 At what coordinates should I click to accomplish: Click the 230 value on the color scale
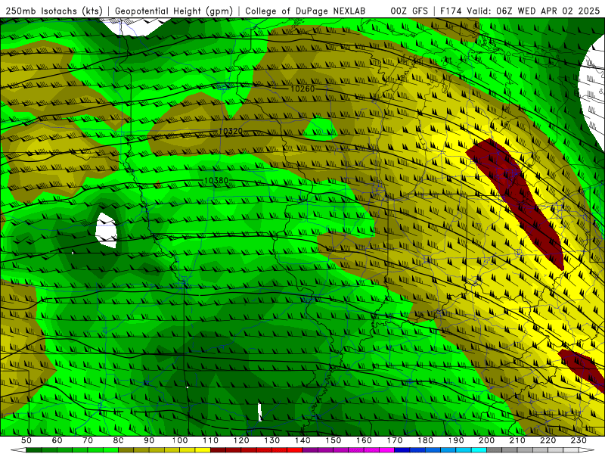coord(579,440)
